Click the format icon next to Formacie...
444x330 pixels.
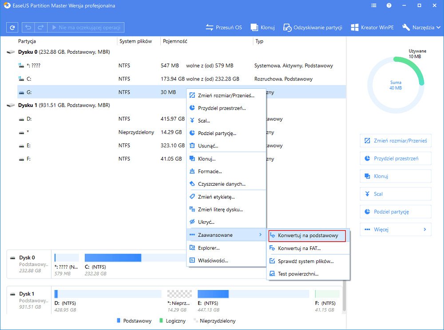192,171
